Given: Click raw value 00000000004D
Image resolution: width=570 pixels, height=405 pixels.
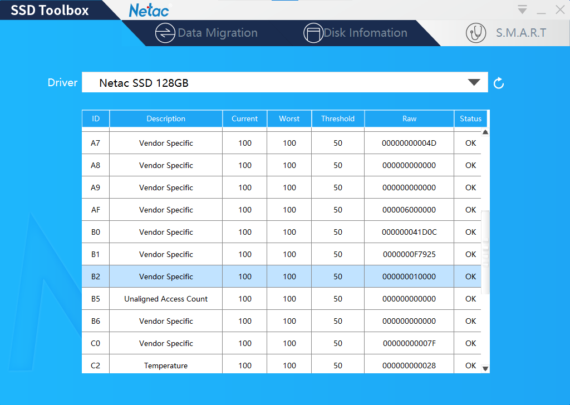Looking at the screenshot, I should [409, 143].
